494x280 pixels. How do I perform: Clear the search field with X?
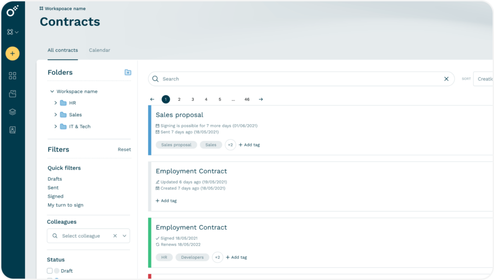[446, 79]
